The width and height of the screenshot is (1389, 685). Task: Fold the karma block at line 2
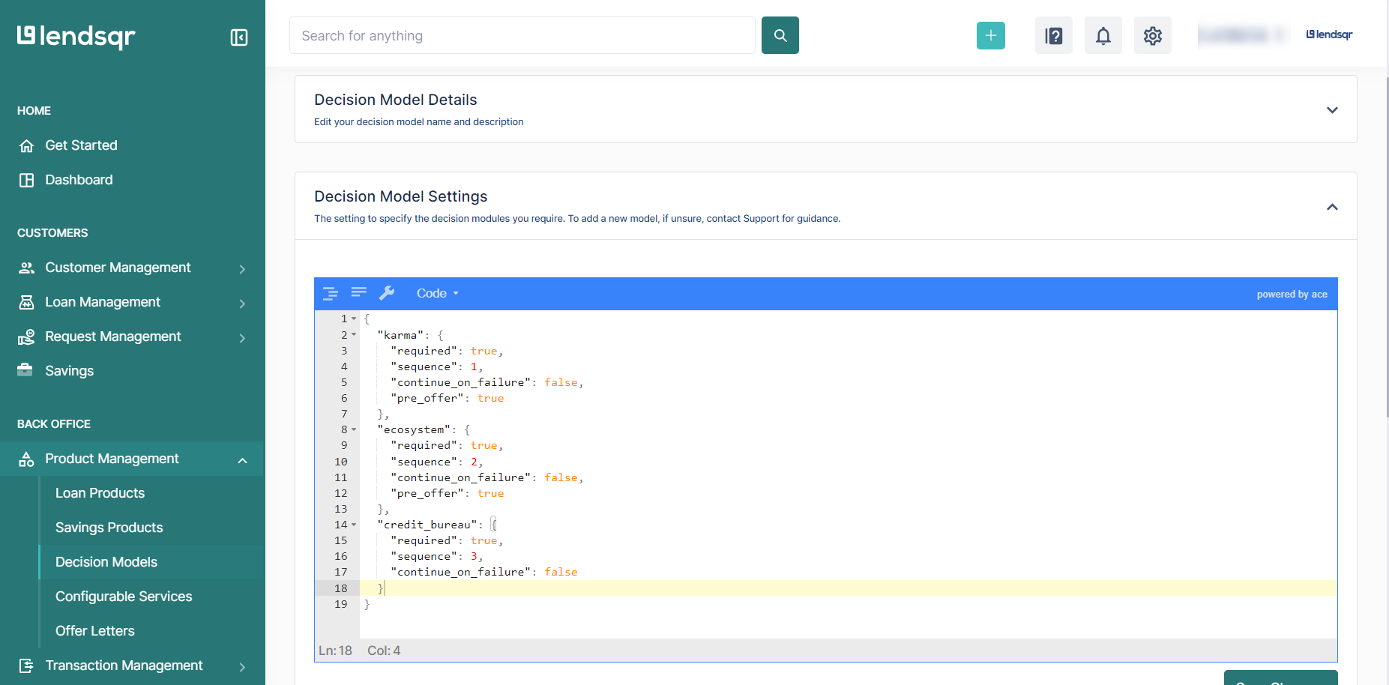(354, 335)
